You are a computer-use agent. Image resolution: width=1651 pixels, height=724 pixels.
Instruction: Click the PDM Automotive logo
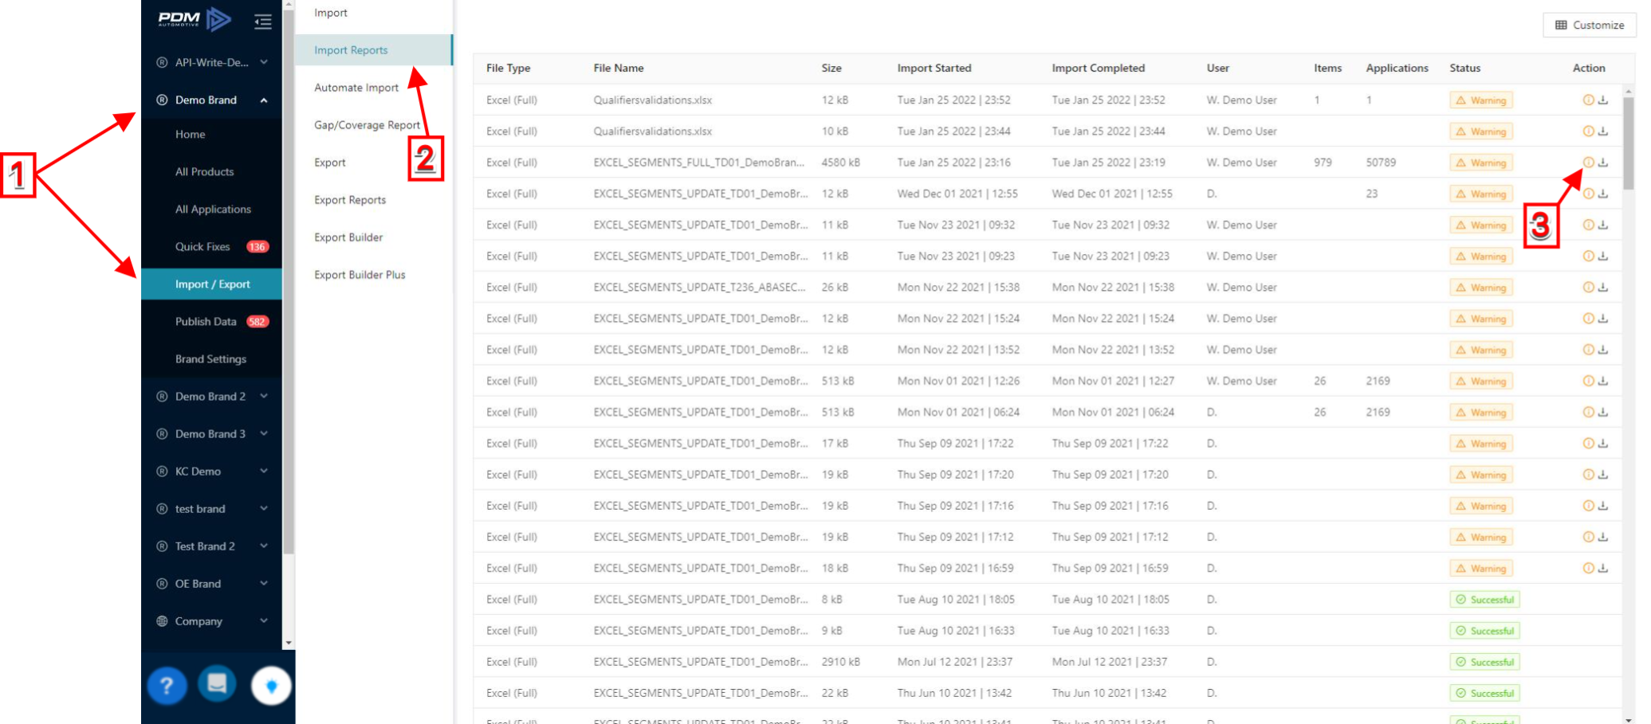click(195, 19)
